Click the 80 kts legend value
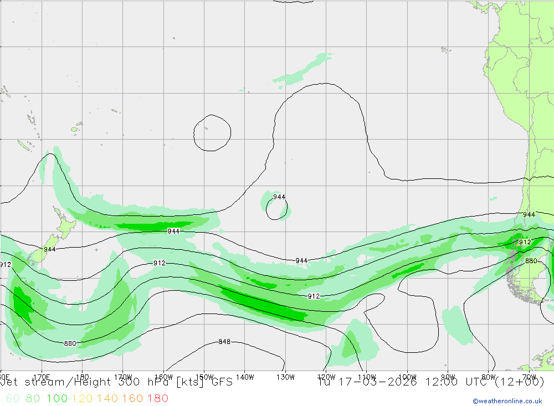 coord(33,398)
